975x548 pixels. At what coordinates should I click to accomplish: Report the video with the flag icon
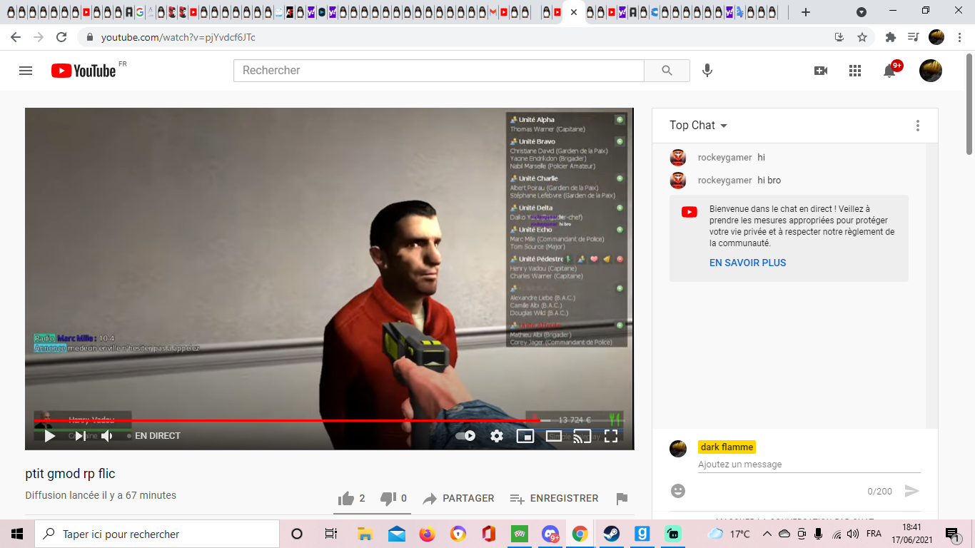[x=622, y=499]
